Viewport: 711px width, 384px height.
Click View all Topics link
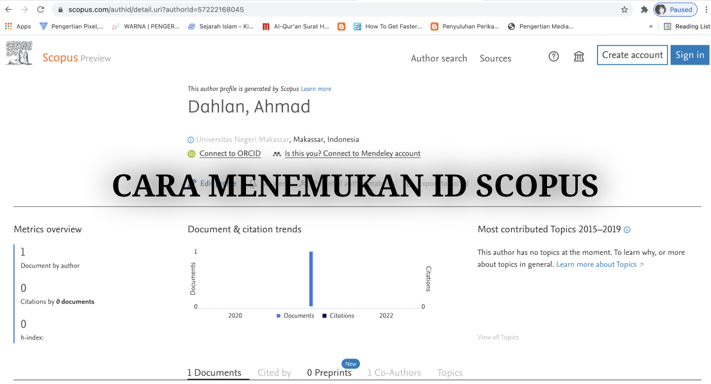(x=498, y=337)
